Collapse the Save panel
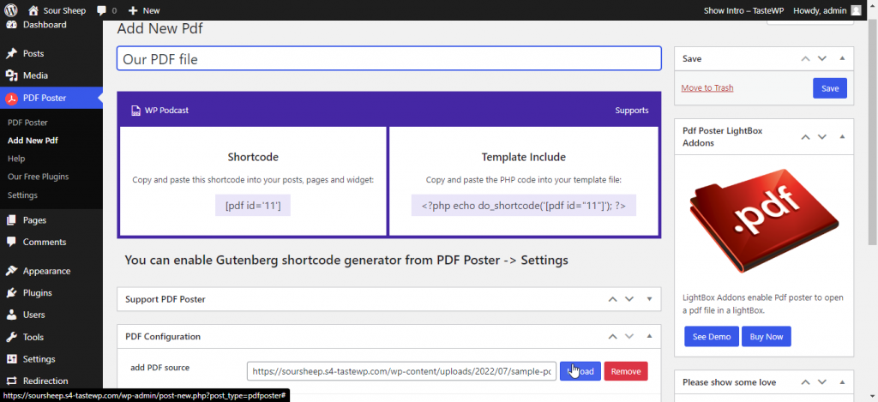 842,58
